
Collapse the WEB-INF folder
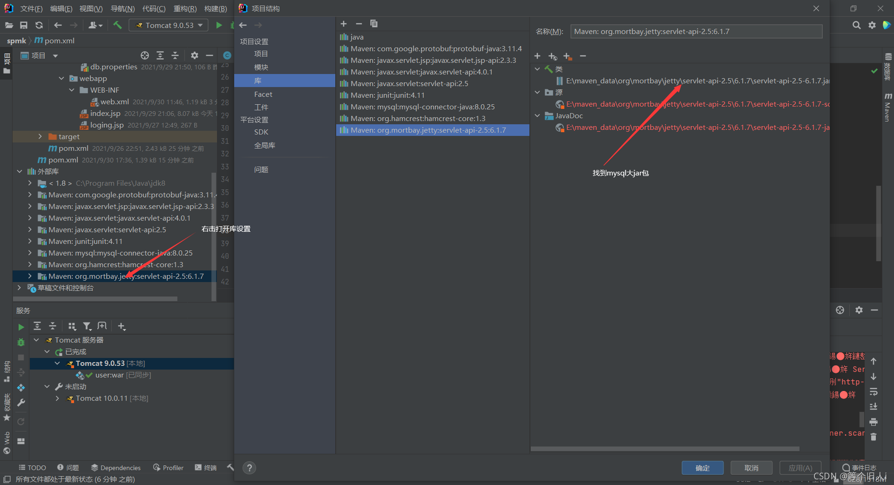72,90
